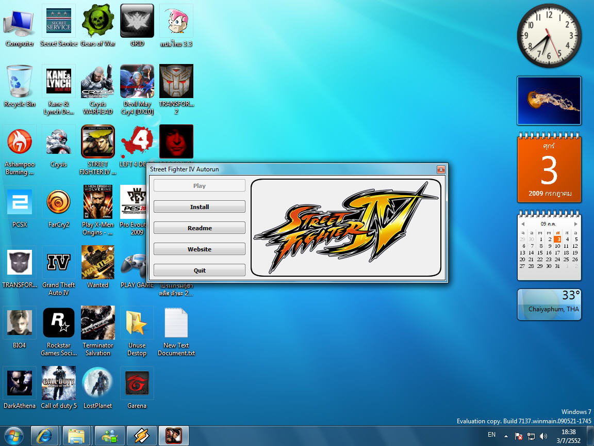Image resolution: width=594 pixels, height=446 pixels.
Task: Click the jellyfish slideshow gadget
Action: 549,101
